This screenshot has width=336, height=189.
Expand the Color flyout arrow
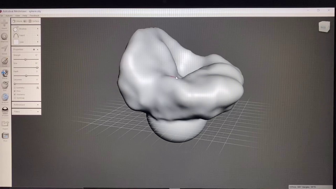[38, 42]
